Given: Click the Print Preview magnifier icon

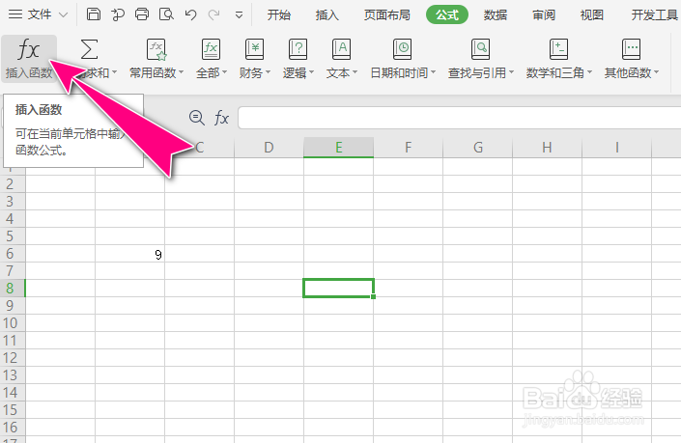Looking at the screenshot, I should click(166, 14).
